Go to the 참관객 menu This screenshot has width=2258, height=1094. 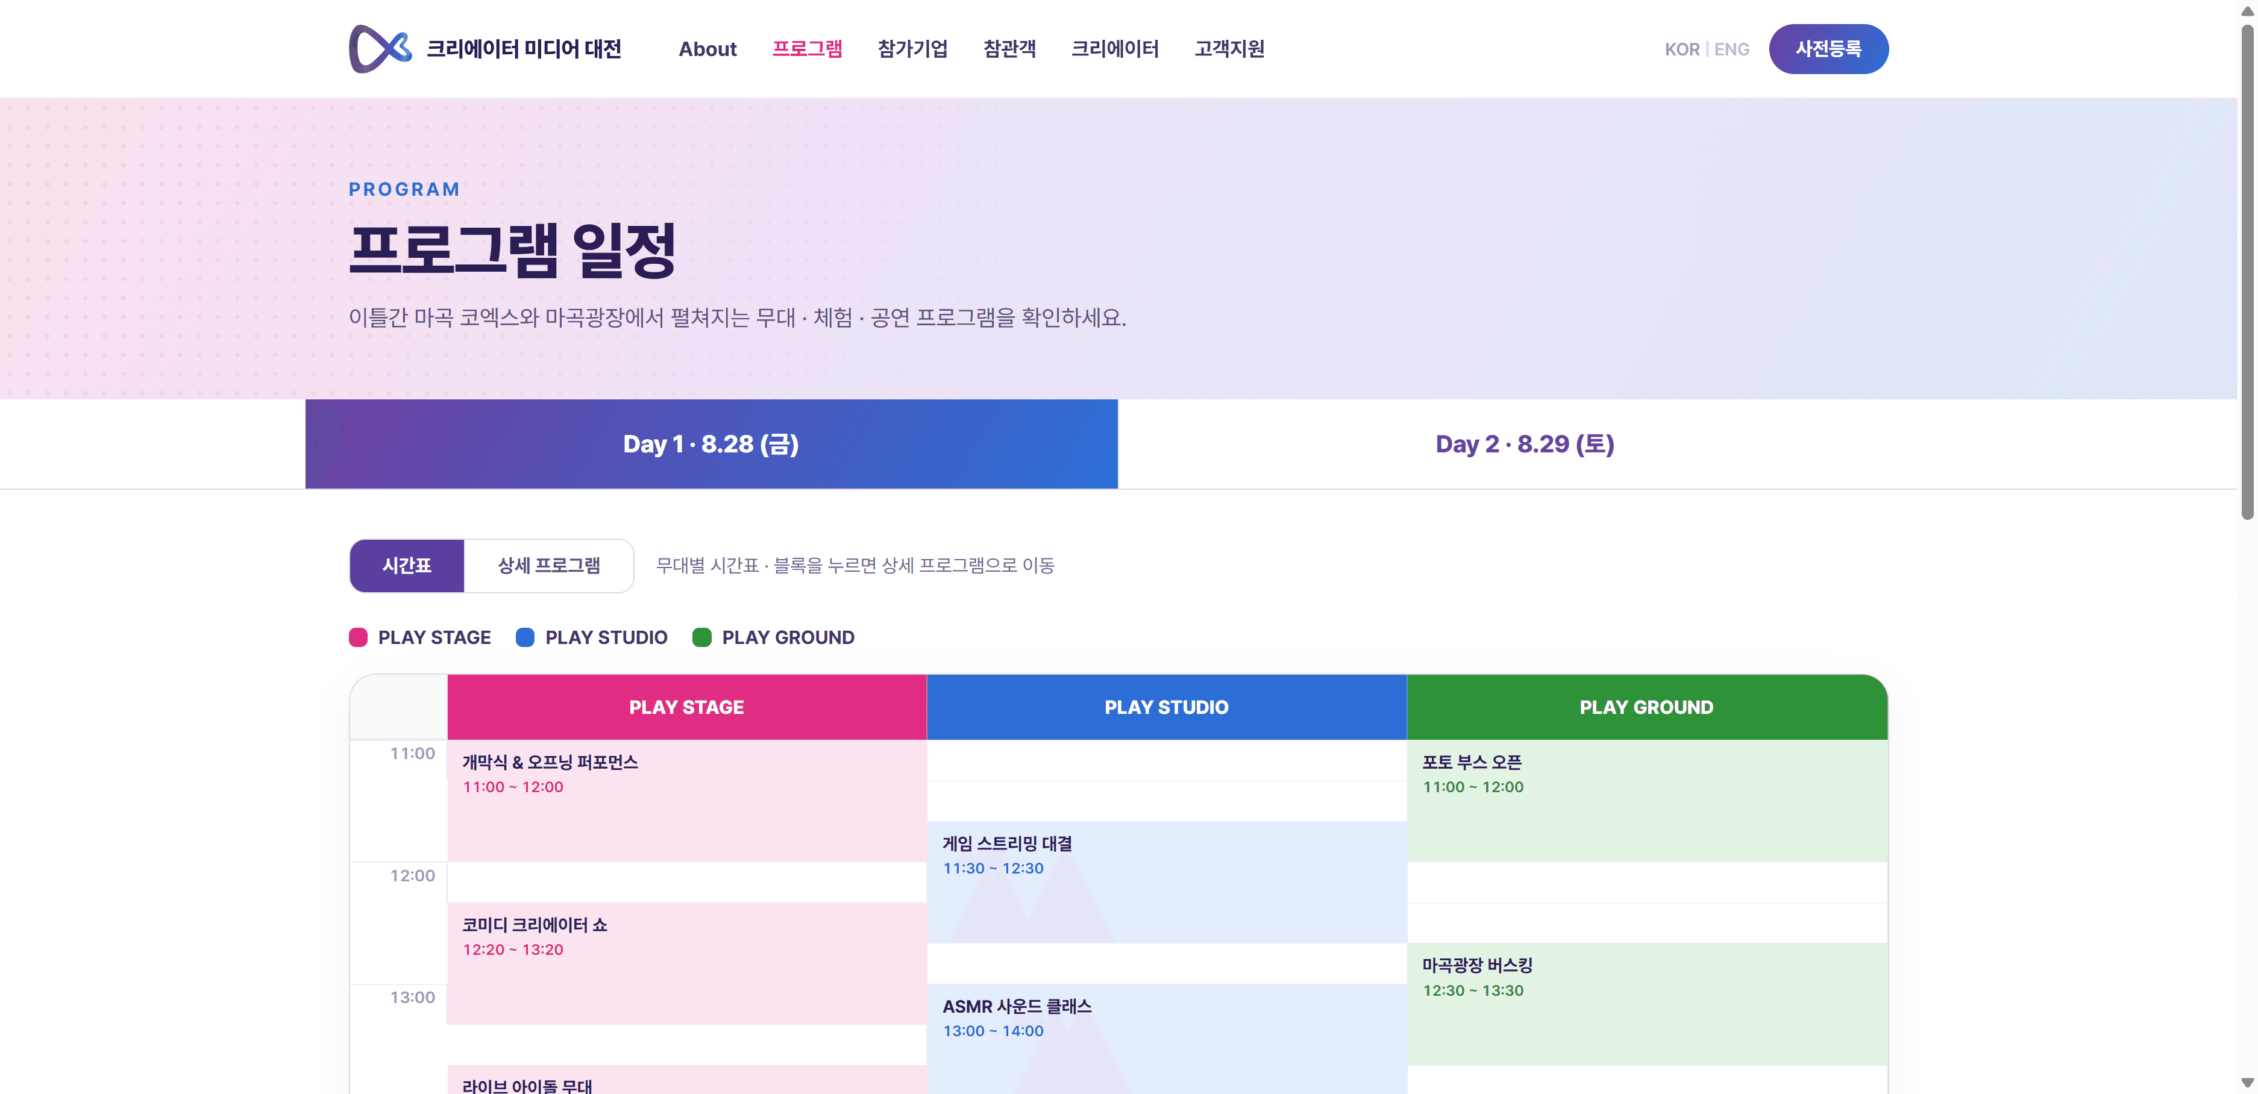tap(1009, 49)
